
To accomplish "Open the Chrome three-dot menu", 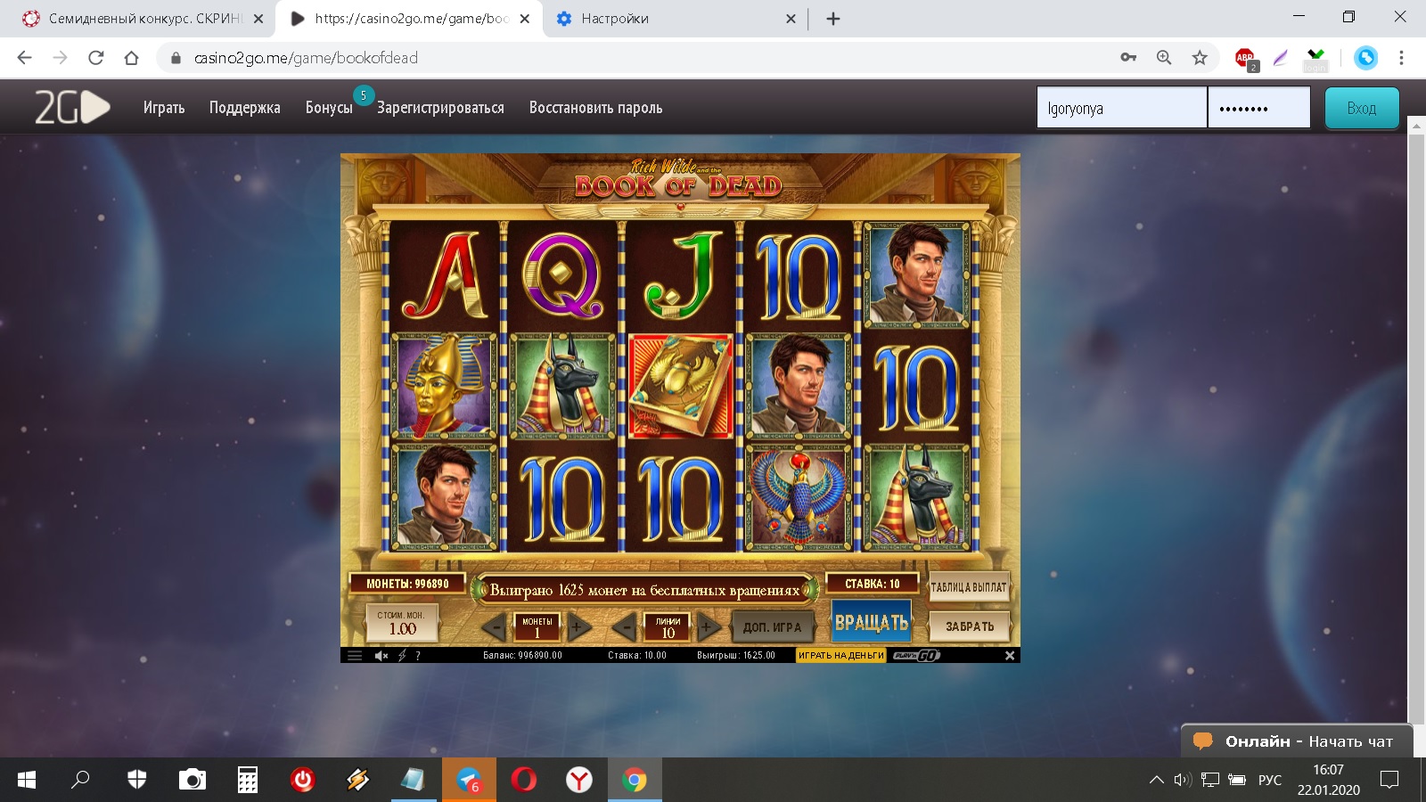I will 1401,58.
